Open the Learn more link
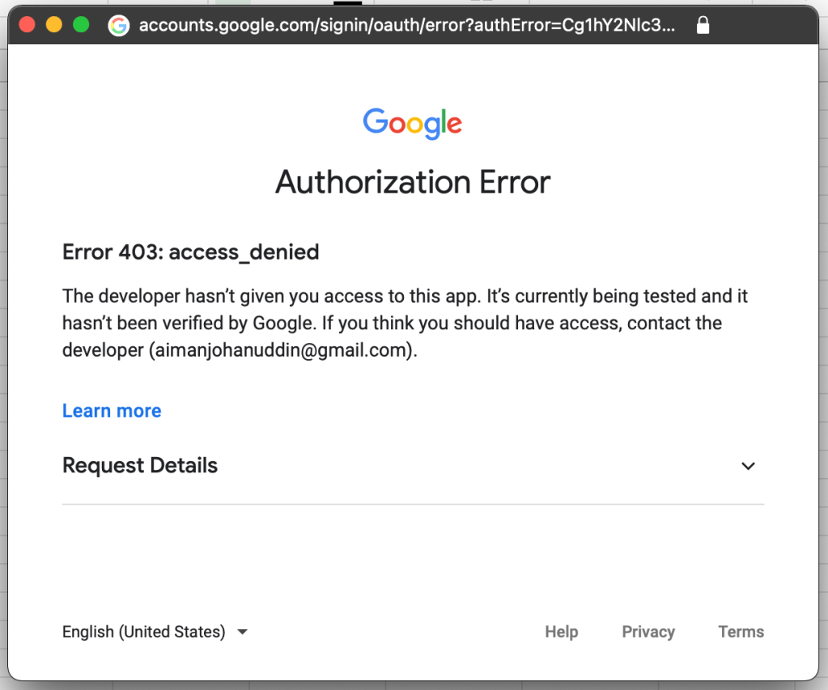Viewport: 828px width, 690px height. click(112, 411)
